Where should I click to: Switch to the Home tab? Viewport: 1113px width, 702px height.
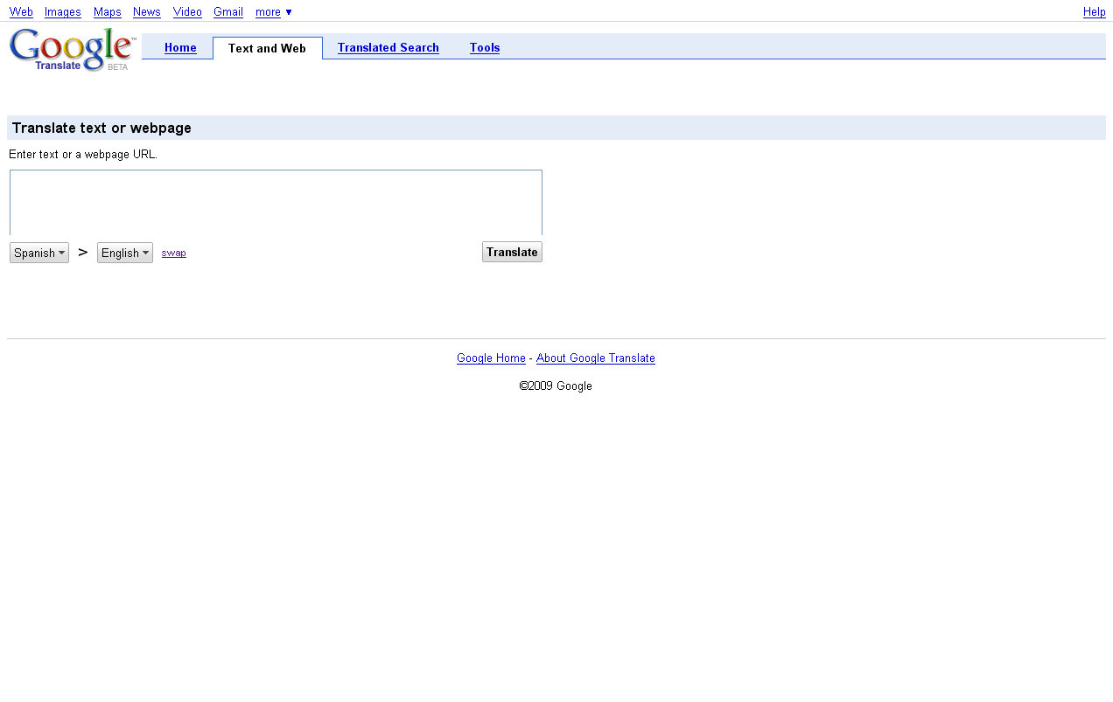pyautogui.click(x=180, y=48)
